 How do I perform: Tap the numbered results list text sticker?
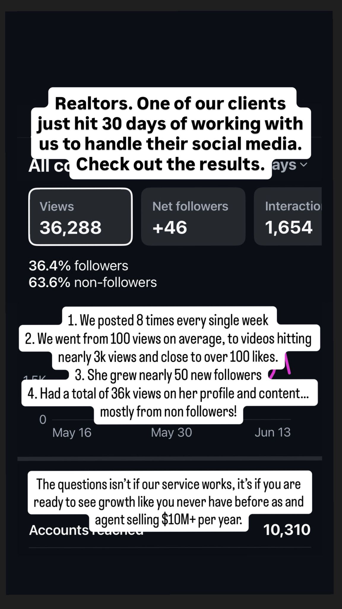(170, 365)
